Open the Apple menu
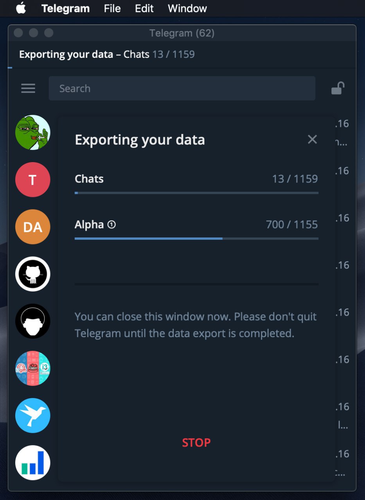The width and height of the screenshot is (365, 500). tap(21, 8)
